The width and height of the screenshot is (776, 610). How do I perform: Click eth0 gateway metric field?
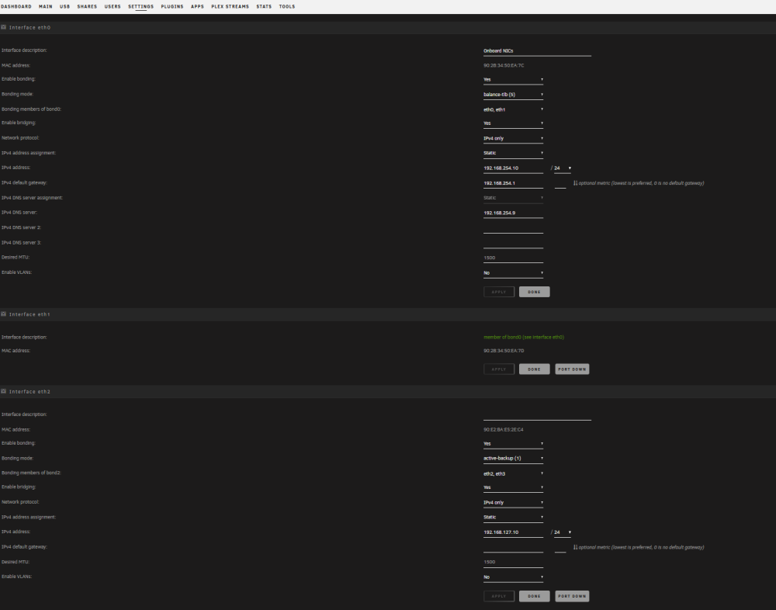point(560,183)
